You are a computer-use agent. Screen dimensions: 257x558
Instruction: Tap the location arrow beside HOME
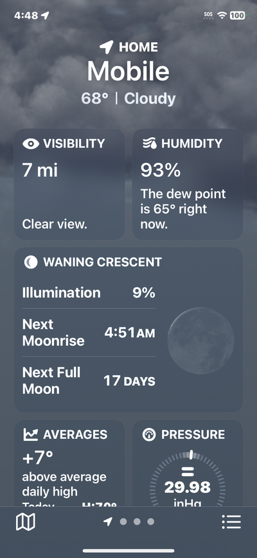(x=106, y=47)
